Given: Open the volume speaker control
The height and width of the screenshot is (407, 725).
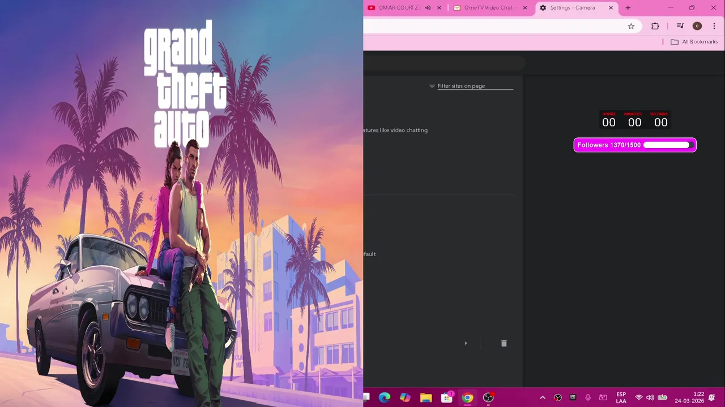Looking at the screenshot, I should [650, 397].
